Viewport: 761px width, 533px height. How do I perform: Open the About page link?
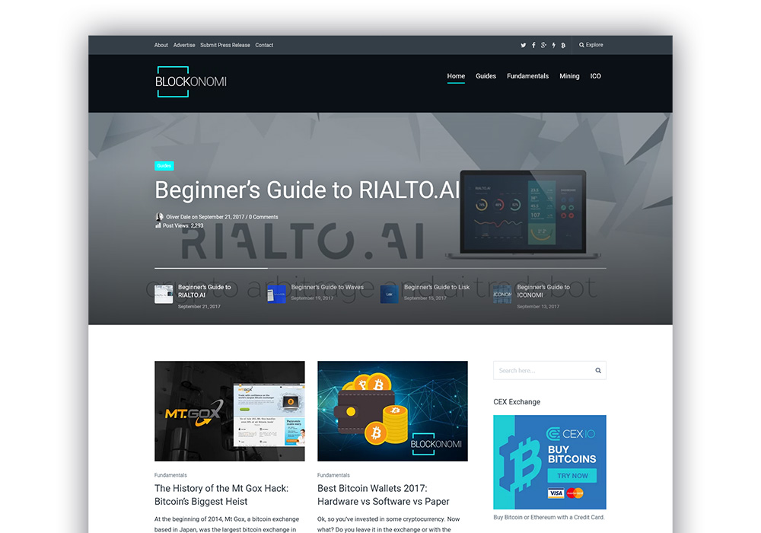pyautogui.click(x=161, y=45)
